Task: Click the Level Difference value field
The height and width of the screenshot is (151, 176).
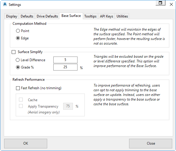Action: pos(65,60)
